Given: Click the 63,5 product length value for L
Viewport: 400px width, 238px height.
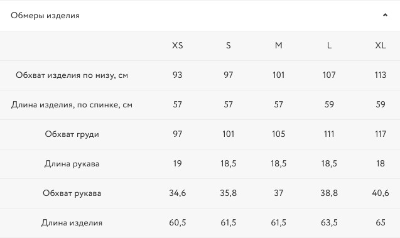Looking at the screenshot, I should tap(329, 223).
